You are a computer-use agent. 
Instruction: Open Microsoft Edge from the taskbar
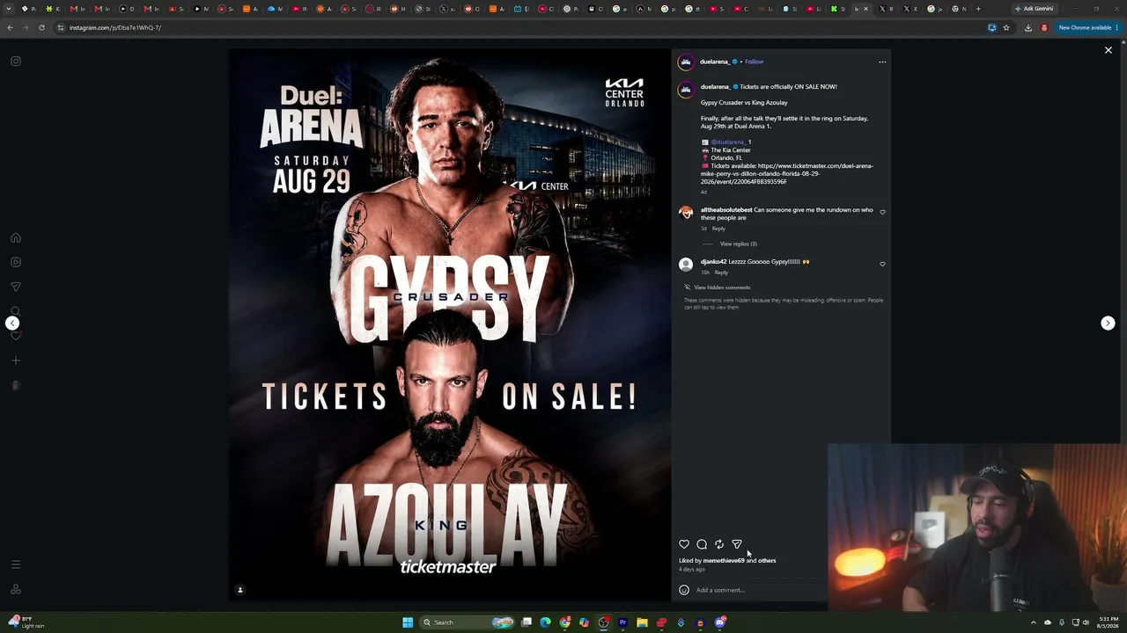pos(546,622)
